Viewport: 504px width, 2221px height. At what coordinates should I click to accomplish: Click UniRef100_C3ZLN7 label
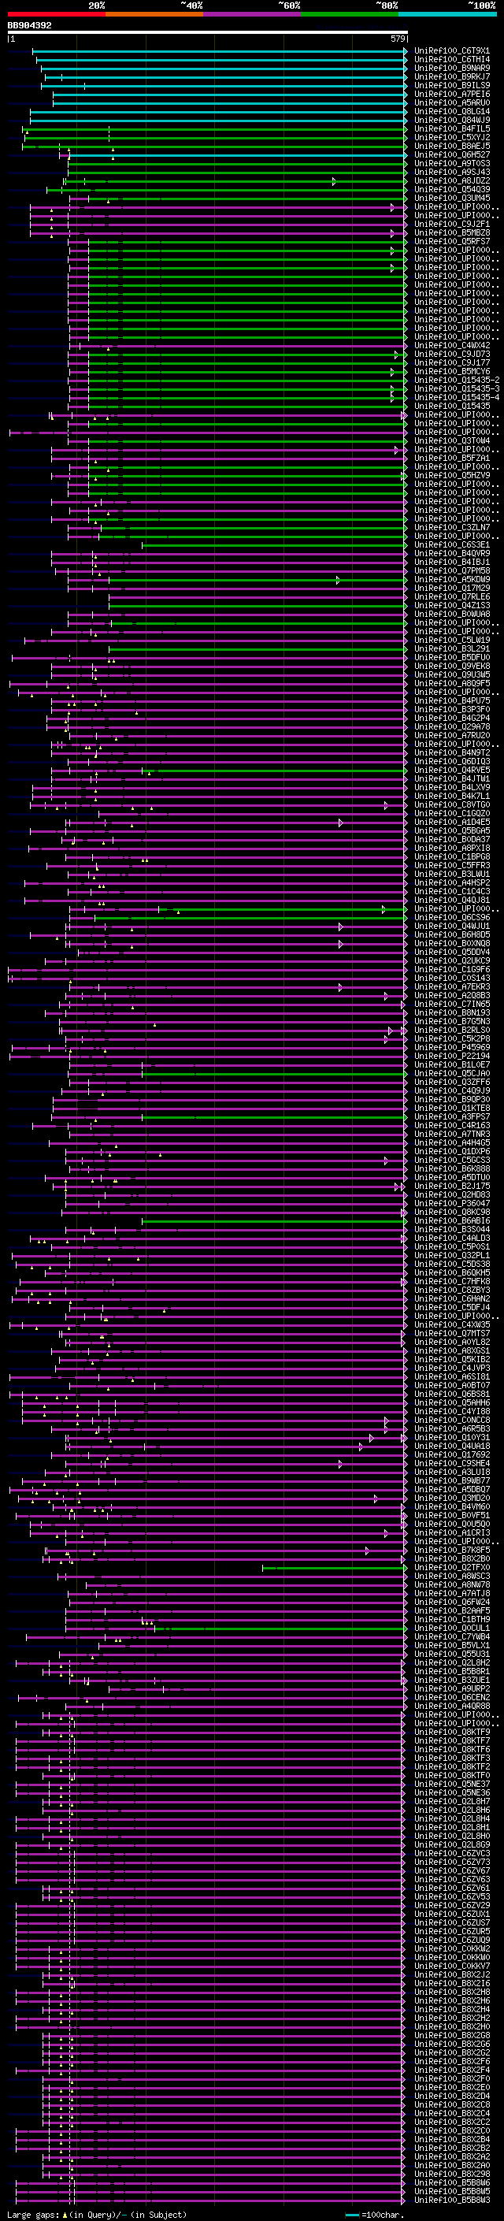451,528
